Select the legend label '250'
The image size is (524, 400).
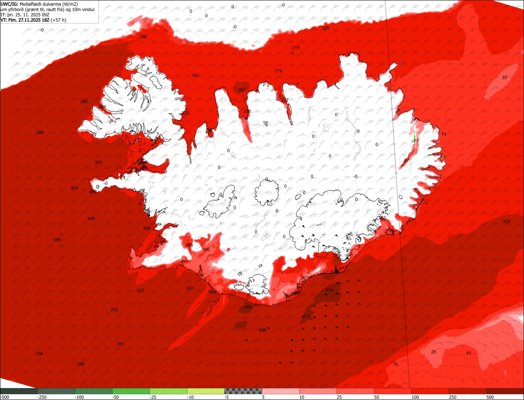point(453,397)
